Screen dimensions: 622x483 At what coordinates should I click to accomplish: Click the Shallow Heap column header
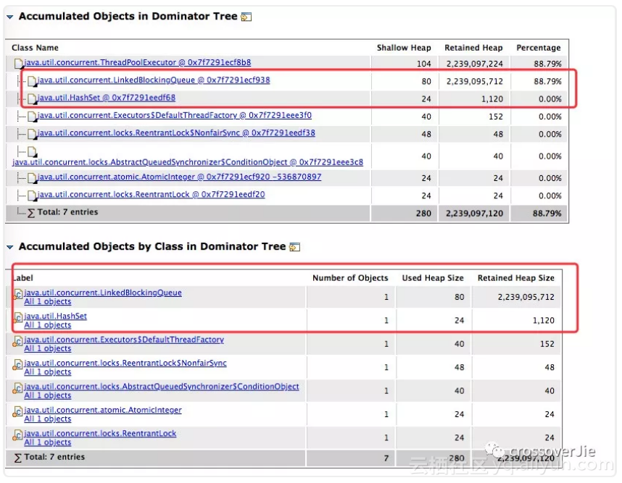click(404, 48)
